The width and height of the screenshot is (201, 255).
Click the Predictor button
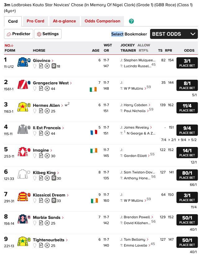point(19,34)
